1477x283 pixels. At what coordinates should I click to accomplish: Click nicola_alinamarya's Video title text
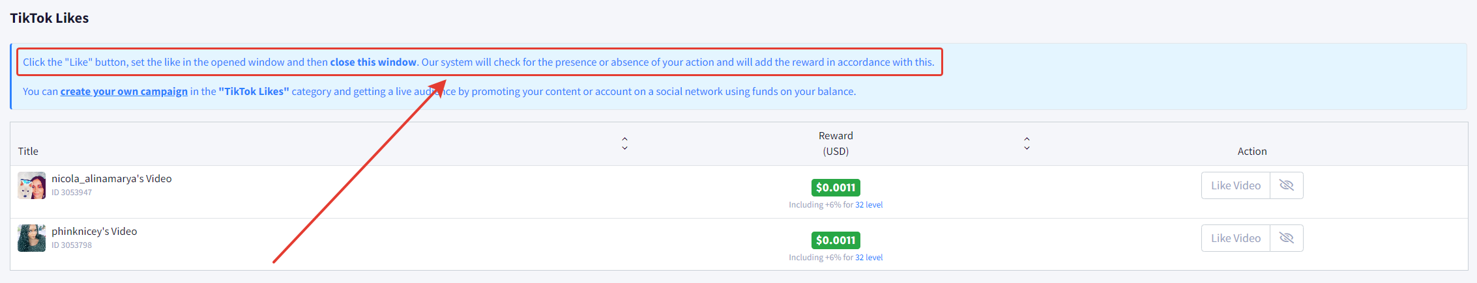pyautogui.click(x=111, y=179)
